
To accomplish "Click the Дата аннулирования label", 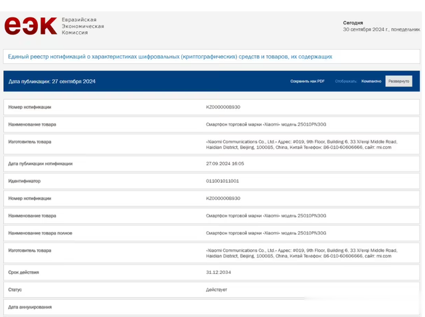I will pyautogui.click(x=30, y=307).
